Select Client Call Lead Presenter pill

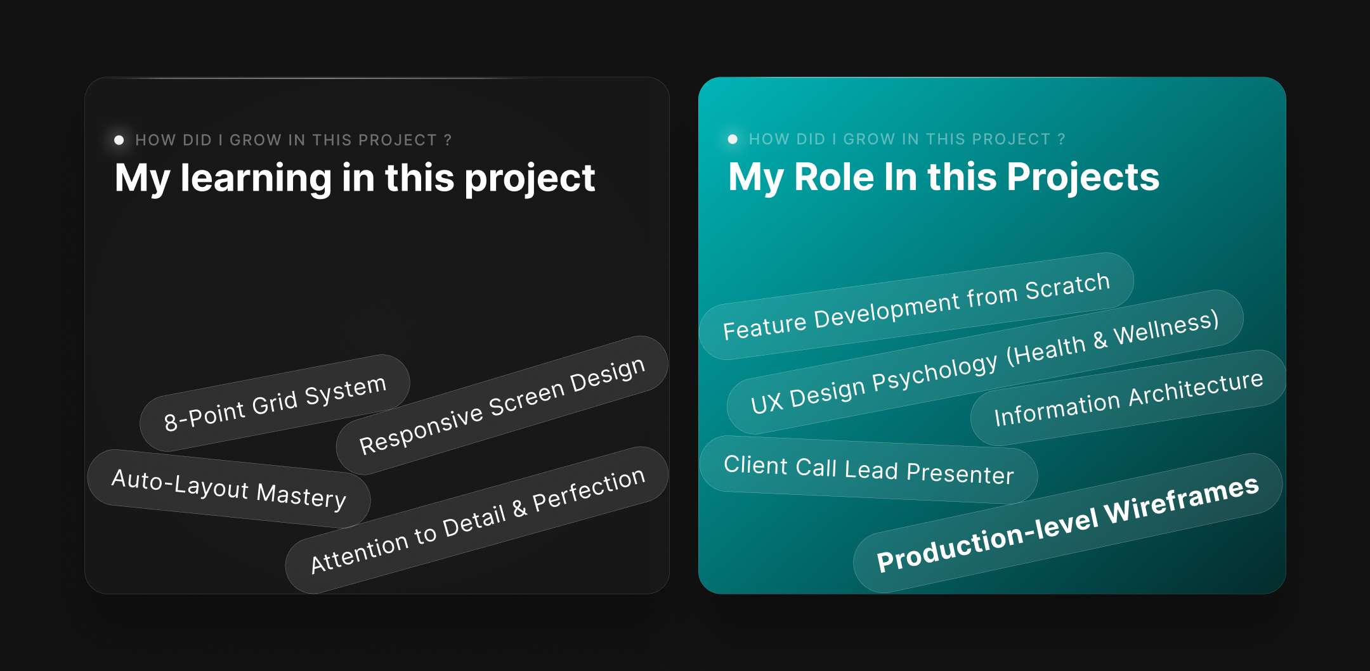(x=868, y=470)
